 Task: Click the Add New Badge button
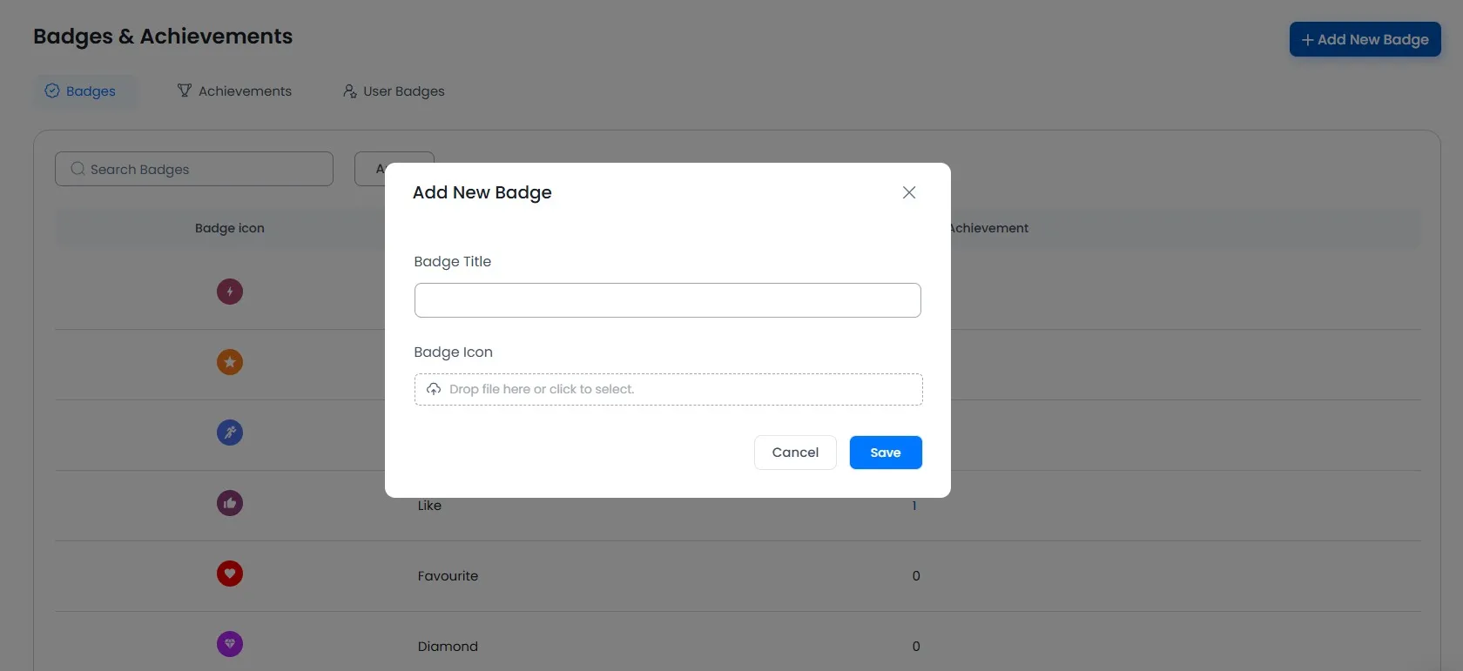pyautogui.click(x=1365, y=39)
